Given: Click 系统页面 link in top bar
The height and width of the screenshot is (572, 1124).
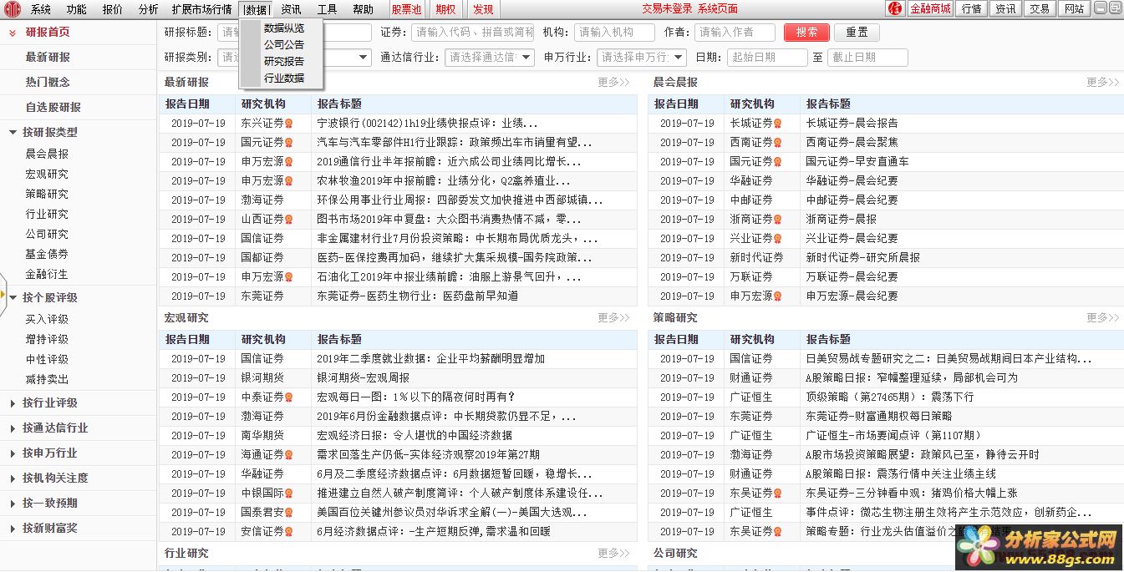Looking at the screenshot, I should coord(718,9).
